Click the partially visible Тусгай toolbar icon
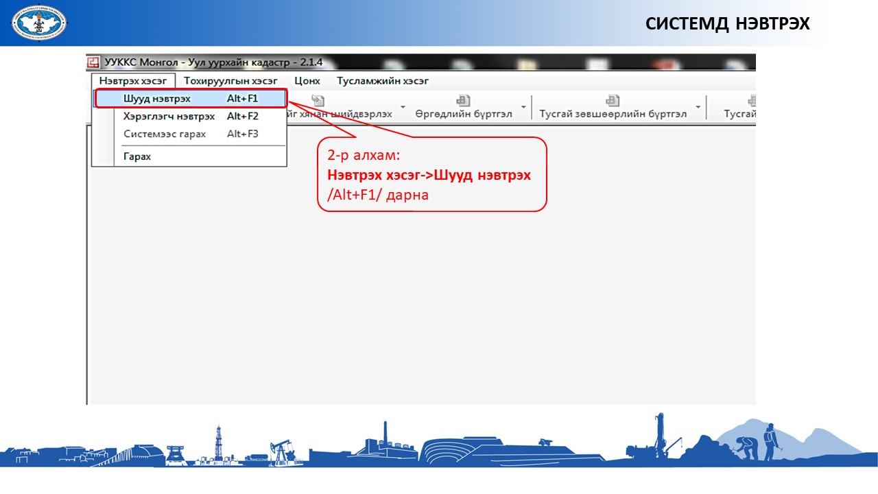 (x=750, y=102)
